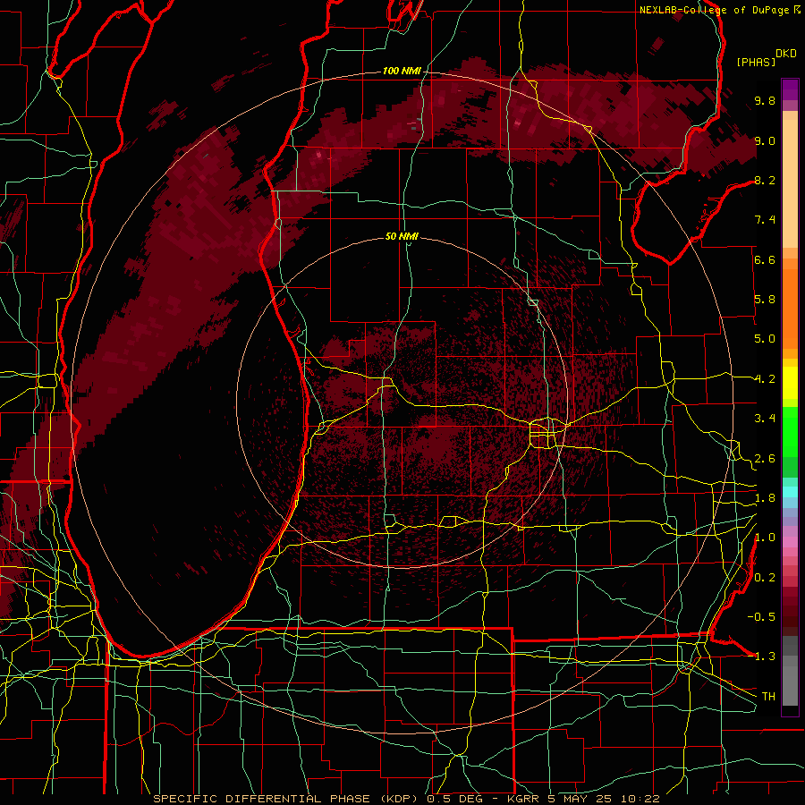Click the 50 NMI range ring label
The width and height of the screenshot is (805, 805).
(402, 236)
